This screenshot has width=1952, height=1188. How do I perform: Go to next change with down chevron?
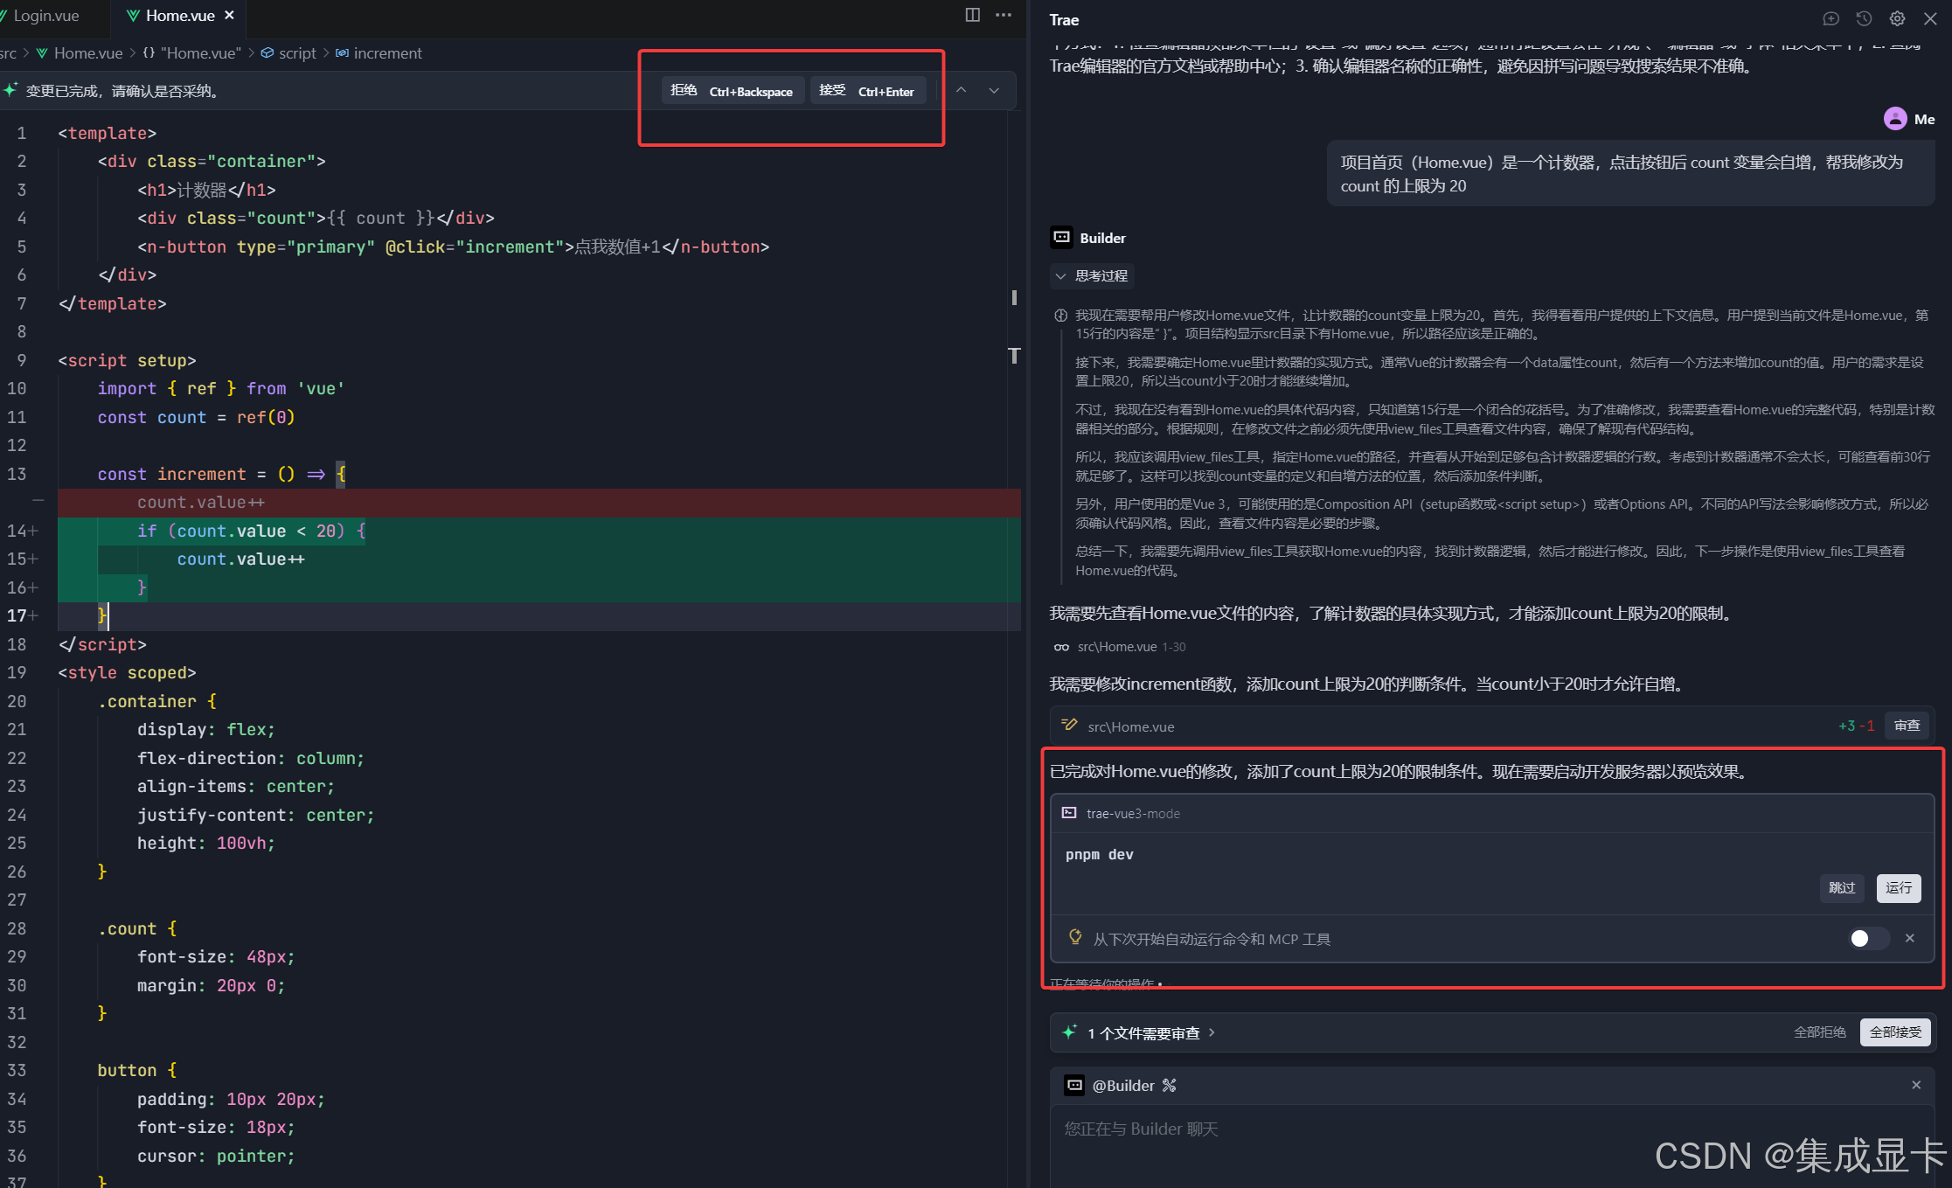click(x=994, y=90)
